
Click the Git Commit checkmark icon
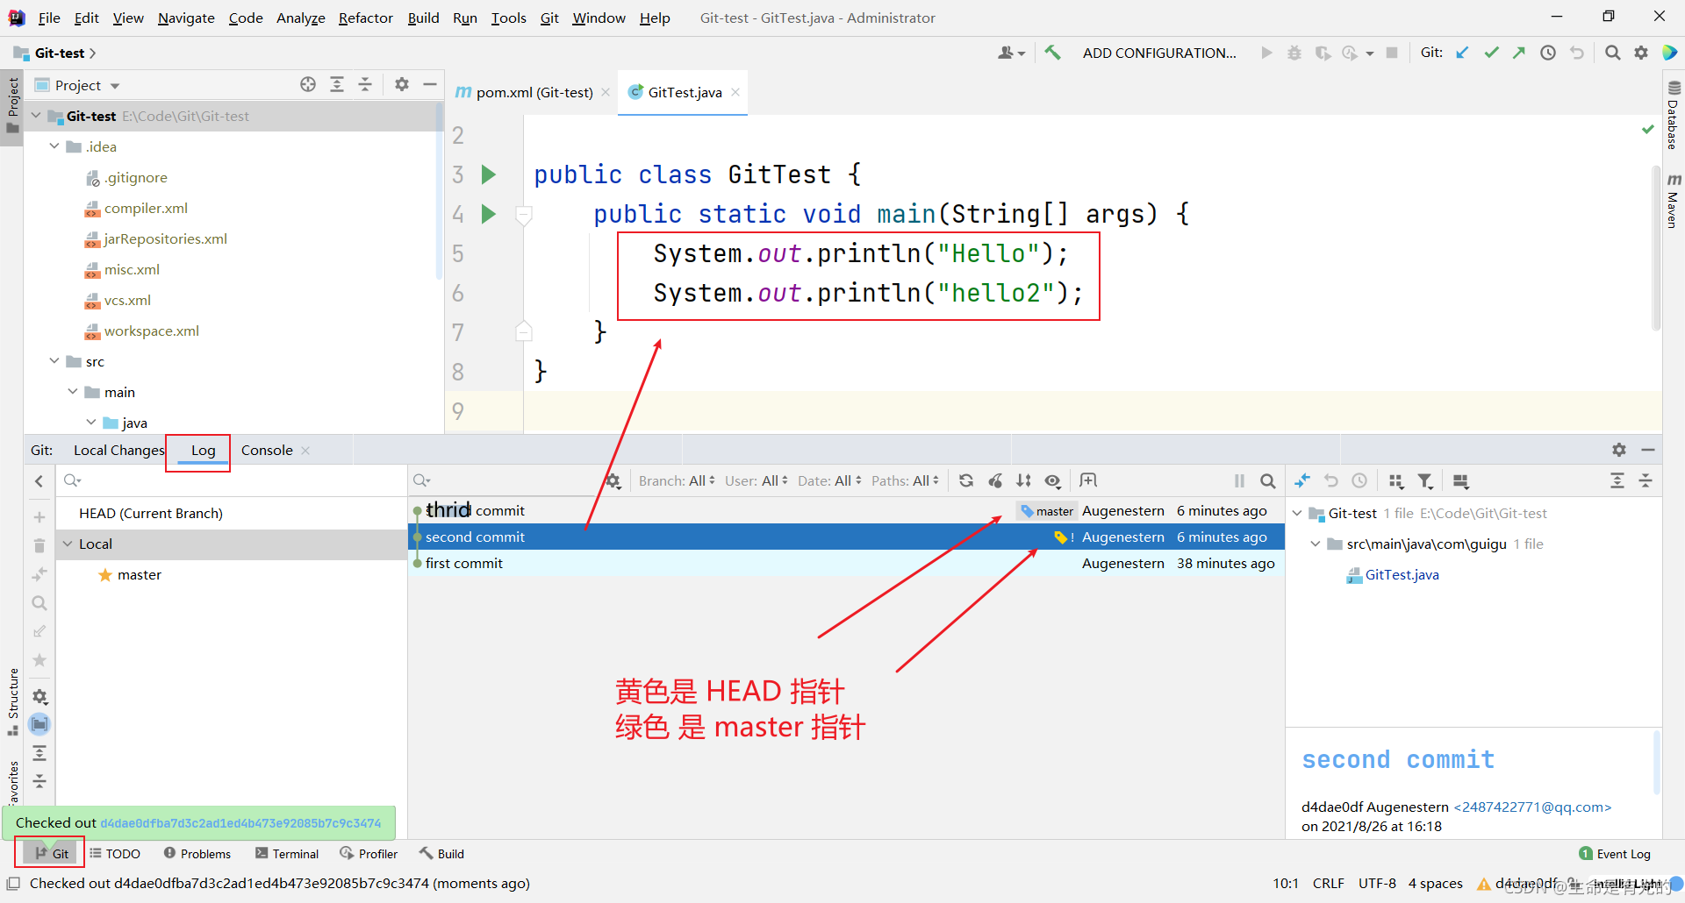(1491, 53)
